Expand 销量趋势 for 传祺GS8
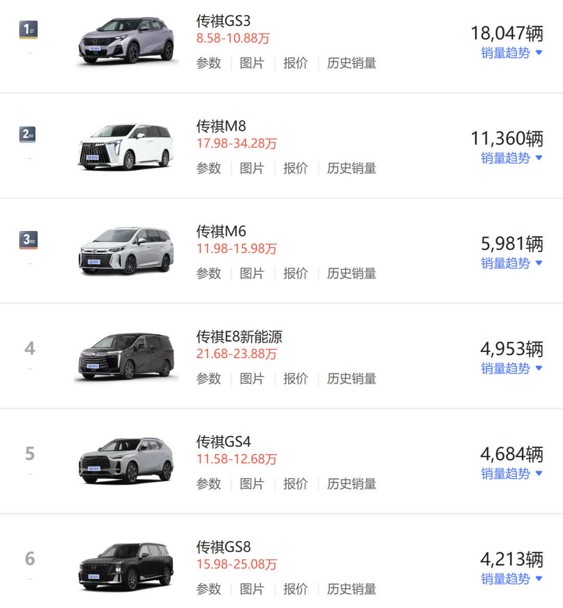This screenshot has width=563, height=608. click(x=511, y=579)
